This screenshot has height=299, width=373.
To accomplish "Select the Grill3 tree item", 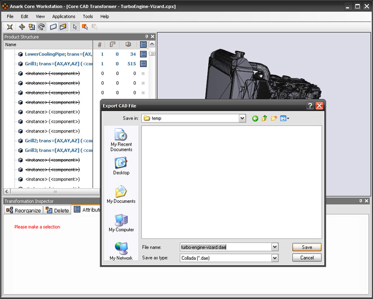I will pyautogui.click(x=59, y=150).
